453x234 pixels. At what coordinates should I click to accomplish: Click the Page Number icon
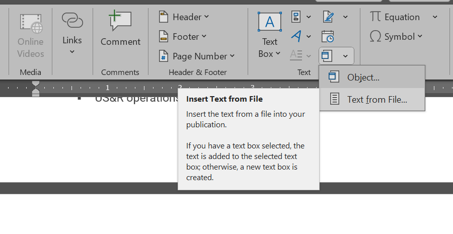point(164,56)
